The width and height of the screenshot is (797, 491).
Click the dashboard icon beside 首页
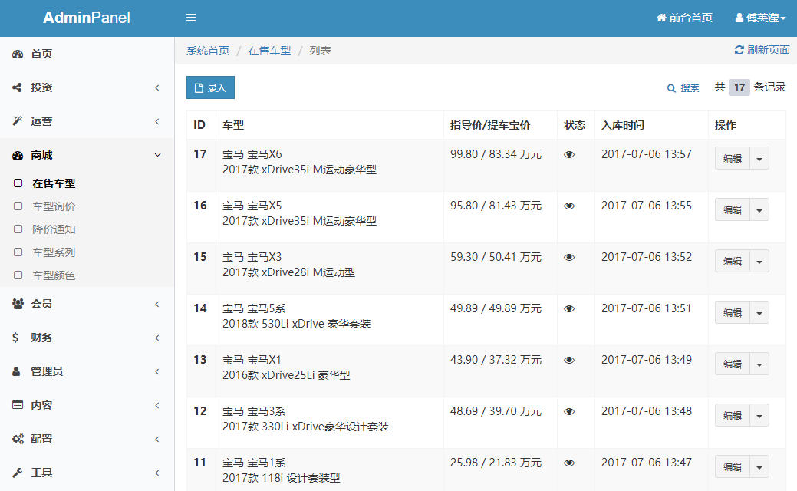click(18, 54)
